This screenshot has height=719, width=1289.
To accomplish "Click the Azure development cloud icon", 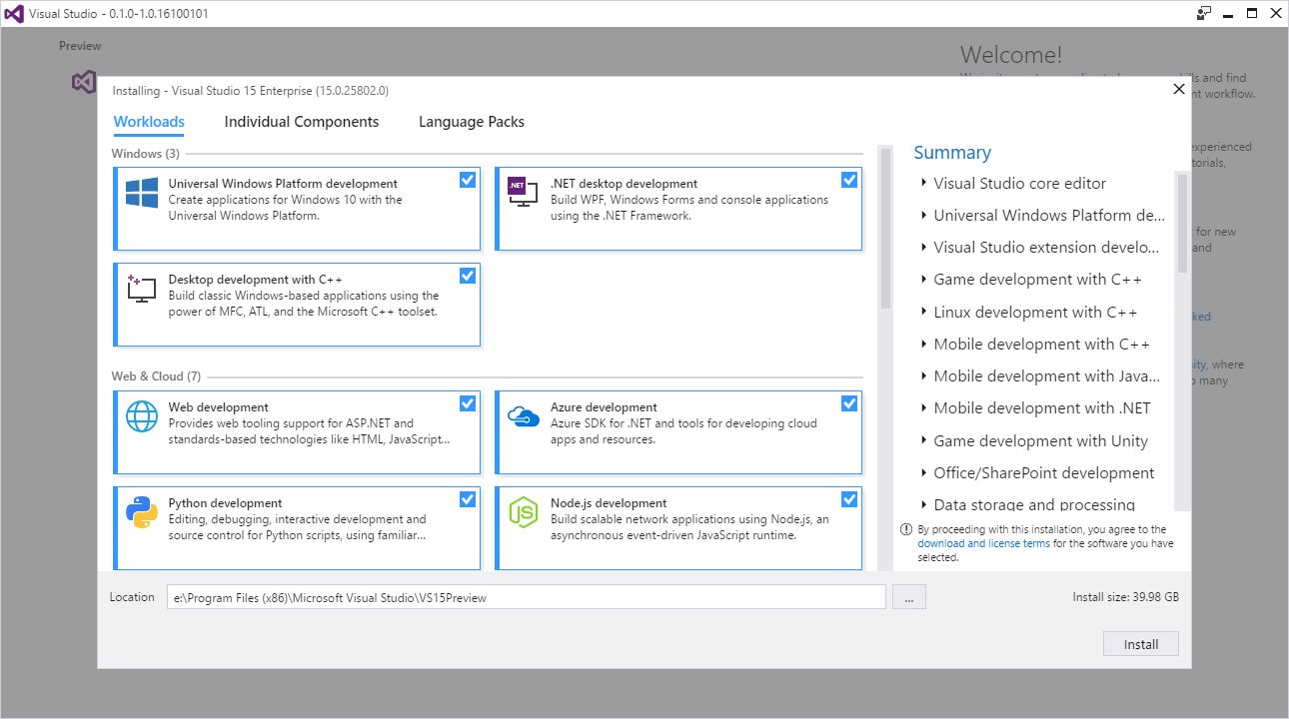I will [x=523, y=415].
